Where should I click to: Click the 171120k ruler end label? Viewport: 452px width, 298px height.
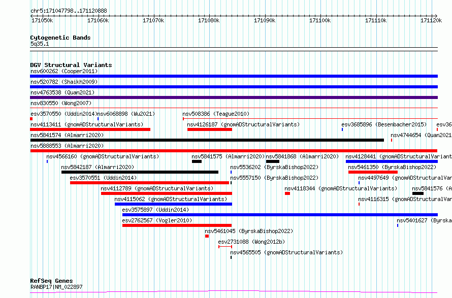431,20
